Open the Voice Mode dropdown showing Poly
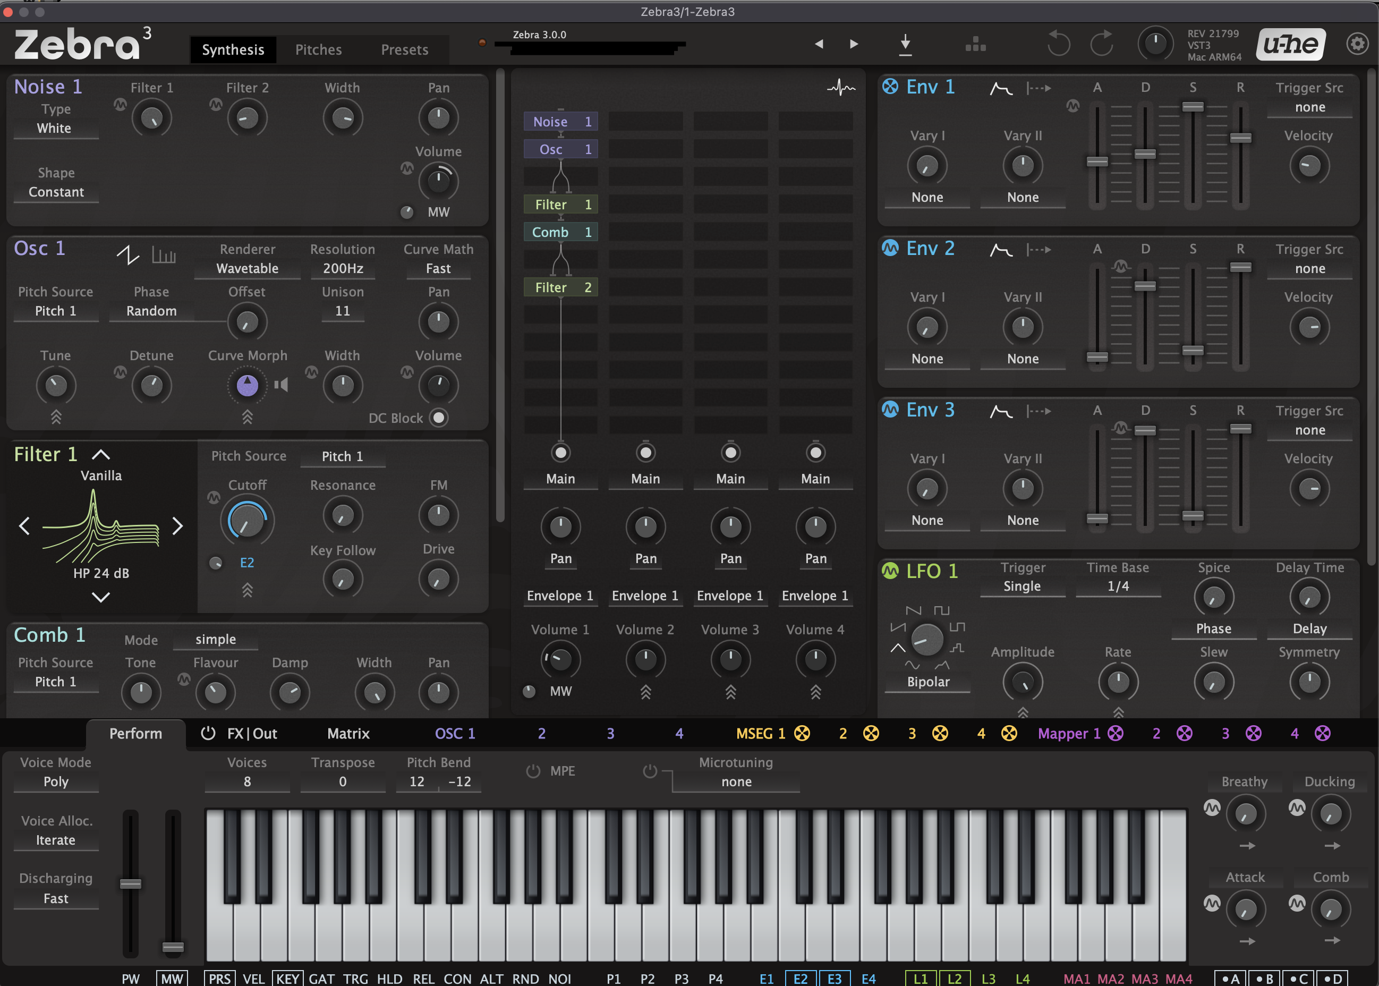This screenshot has height=986, width=1379. click(x=56, y=782)
